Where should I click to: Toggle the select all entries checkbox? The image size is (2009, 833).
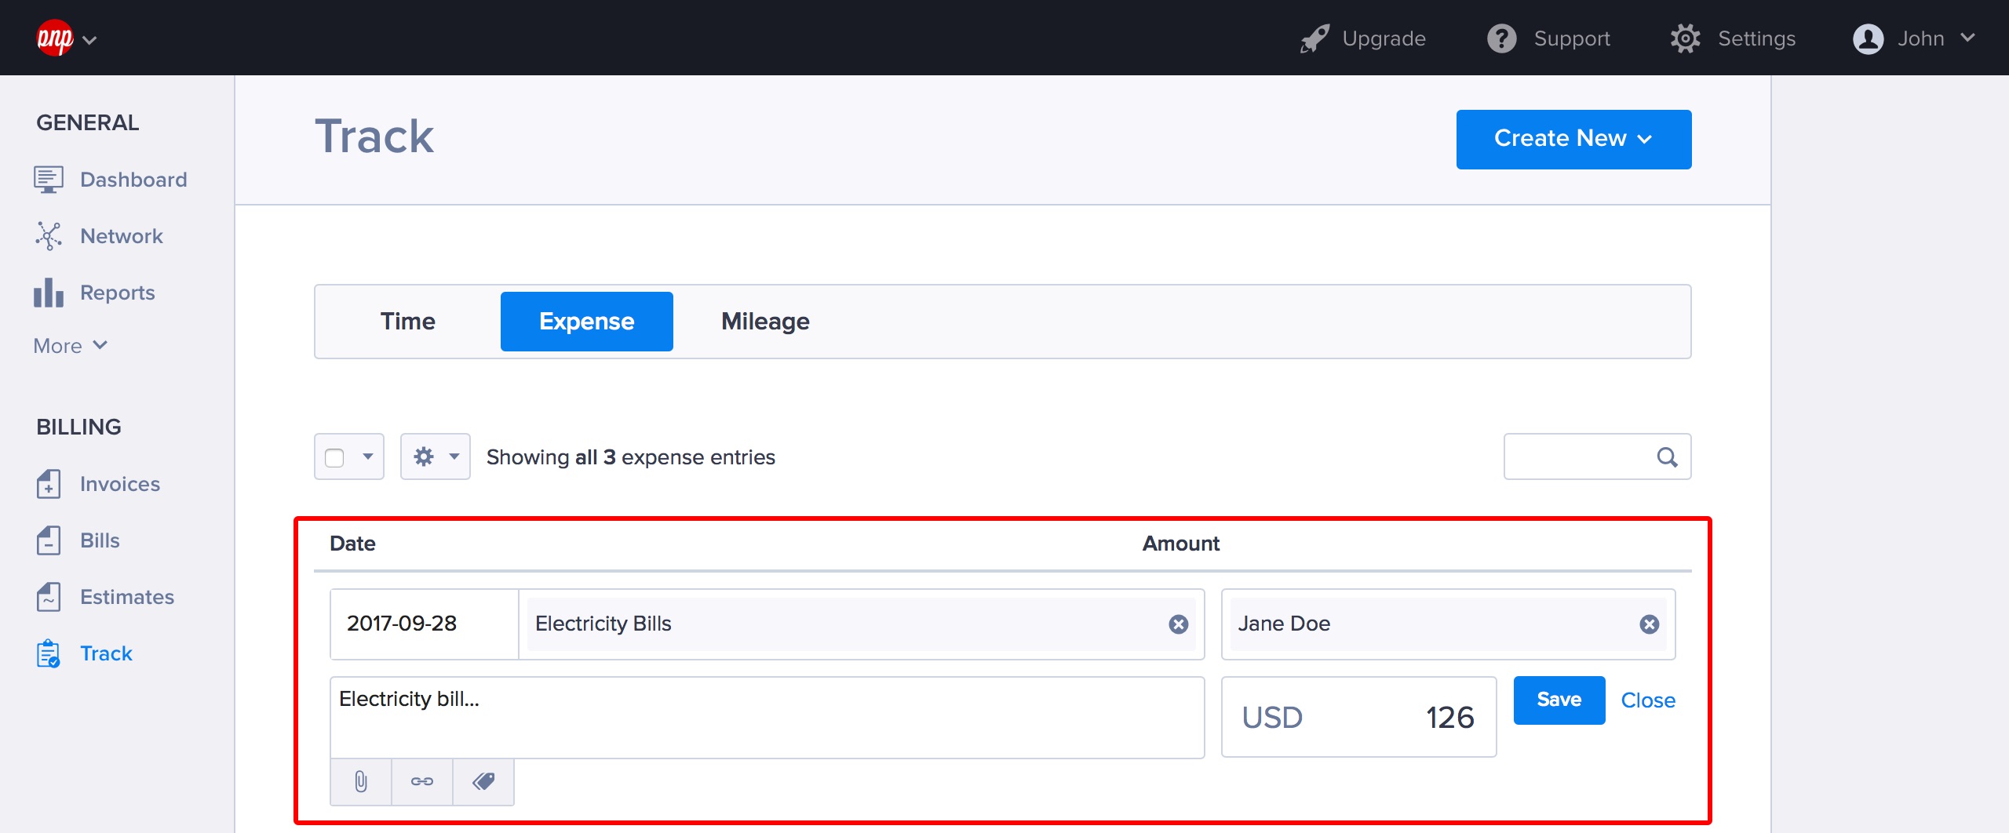click(335, 457)
